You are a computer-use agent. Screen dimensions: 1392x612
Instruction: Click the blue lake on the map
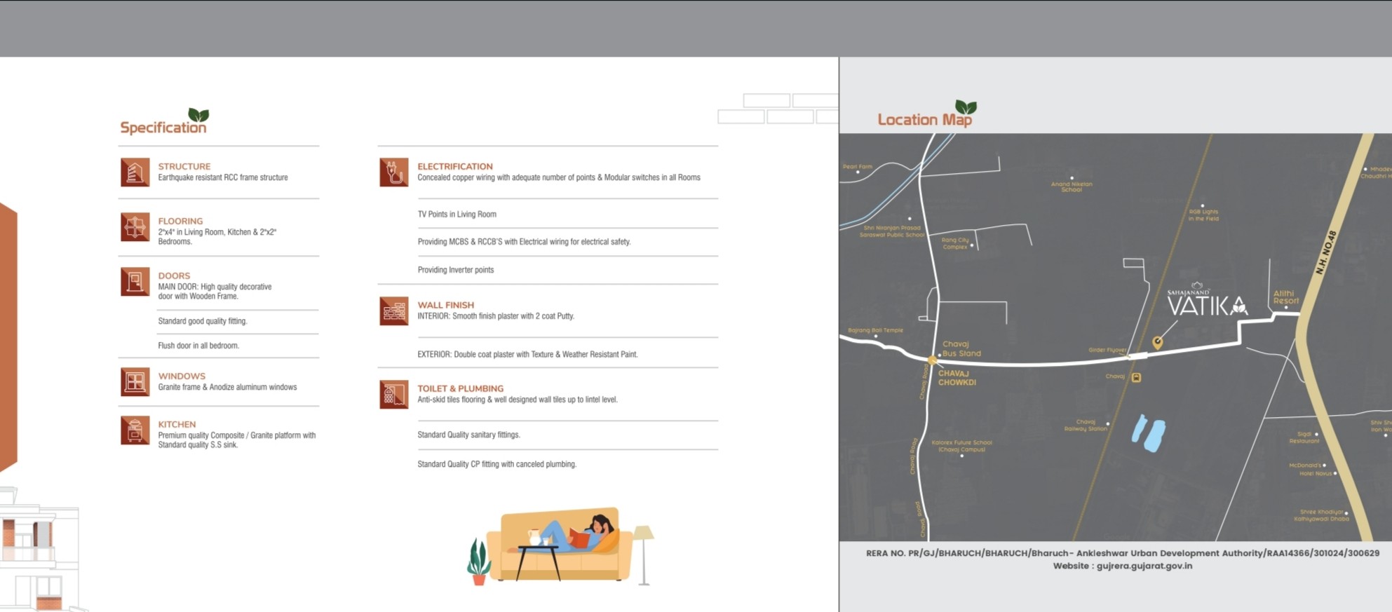pyautogui.click(x=1148, y=433)
